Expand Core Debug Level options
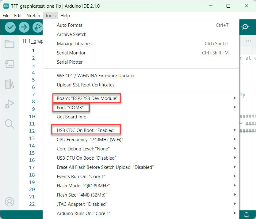 141,149
